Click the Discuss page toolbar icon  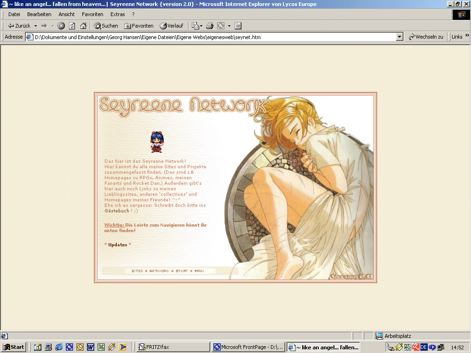coord(238,26)
